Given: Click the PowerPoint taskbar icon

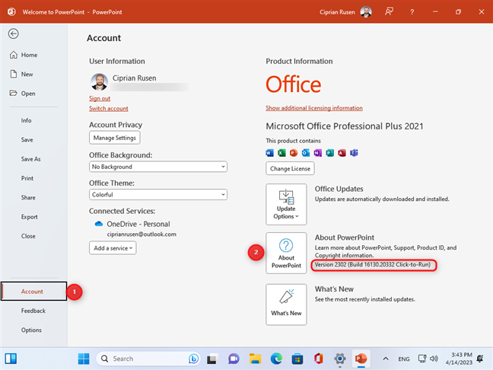Looking at the screenshot, I should (x=361, y=359).
